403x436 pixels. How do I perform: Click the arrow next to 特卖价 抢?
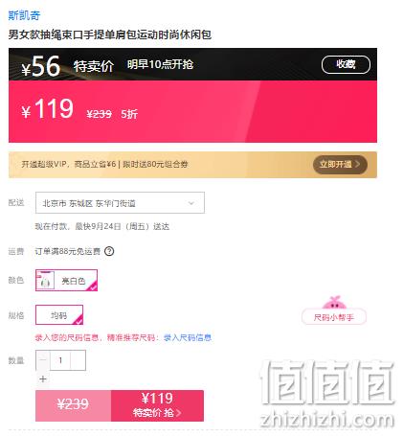pos(178,413)
